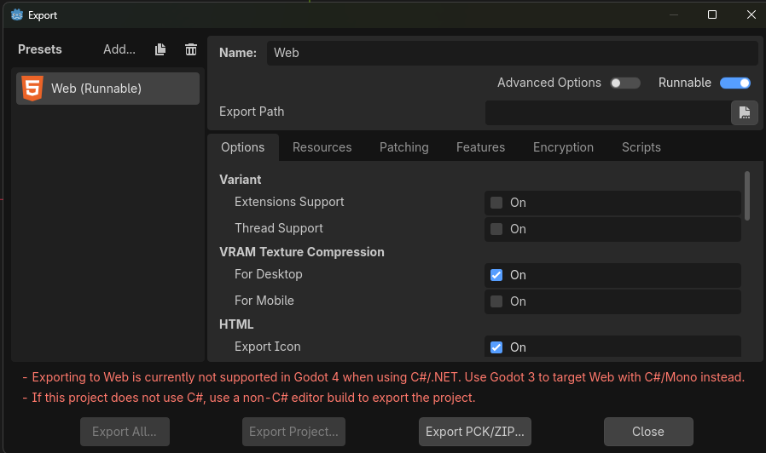The height and width of the screenshot is (453, 766).
Task: Click the duplicate preset icon
Action: click(x=160, y=49)
